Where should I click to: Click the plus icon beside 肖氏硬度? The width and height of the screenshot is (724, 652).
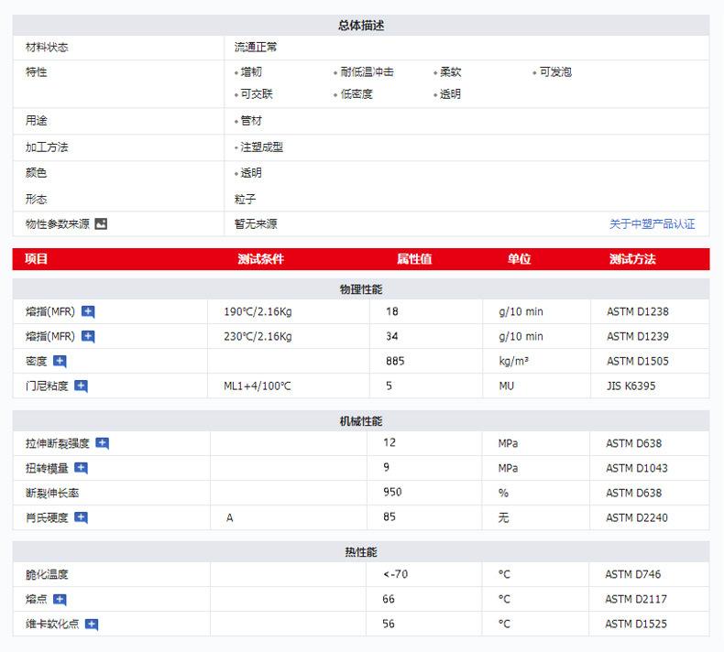tap(81, 517)
